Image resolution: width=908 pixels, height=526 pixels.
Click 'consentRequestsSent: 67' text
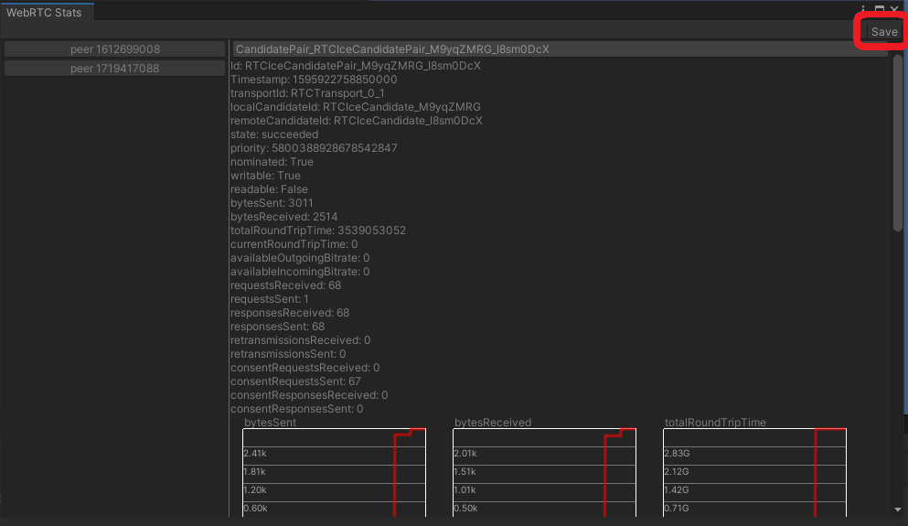295,381
